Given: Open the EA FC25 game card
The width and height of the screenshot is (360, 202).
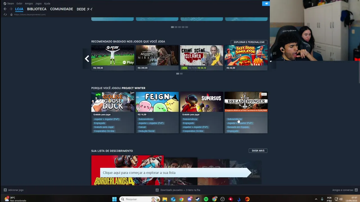Looking at the screenshot, I should coord(112,58).
